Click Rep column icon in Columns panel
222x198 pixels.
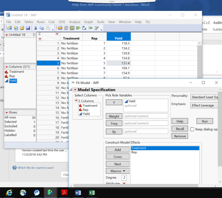pos(7,76)
